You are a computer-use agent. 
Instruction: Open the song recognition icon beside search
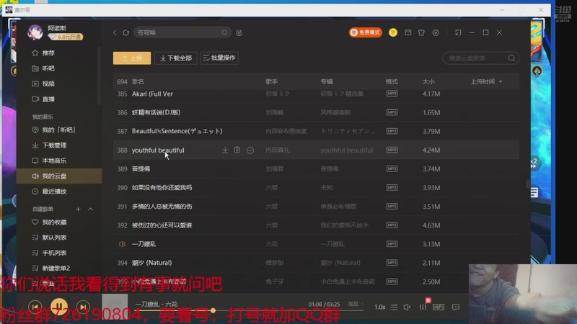click(x=239, y=32)
